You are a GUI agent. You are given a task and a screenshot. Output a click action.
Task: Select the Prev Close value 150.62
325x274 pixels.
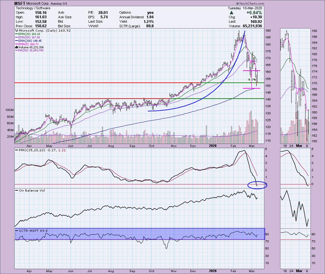pyautogui.click(x=41, y=26)
